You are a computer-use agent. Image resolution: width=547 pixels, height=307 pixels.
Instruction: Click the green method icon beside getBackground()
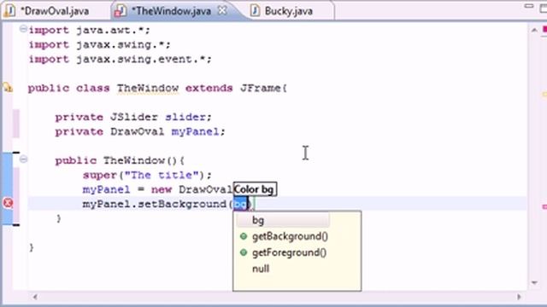point(244,236)
